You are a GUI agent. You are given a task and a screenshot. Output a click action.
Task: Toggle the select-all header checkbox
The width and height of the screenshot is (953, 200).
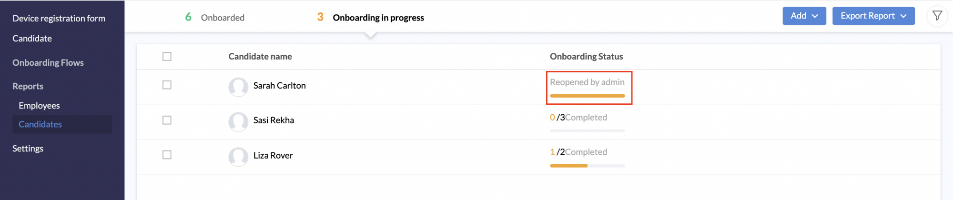(167, 56)
